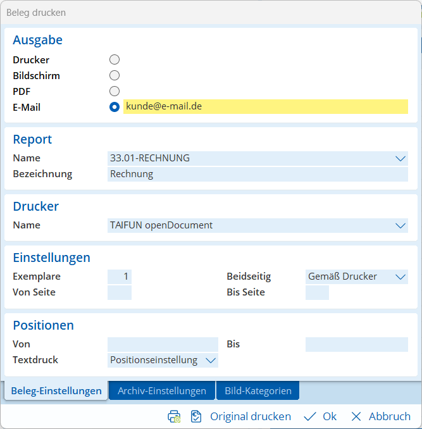This screenshot has height=429, width=422.
Task: Click the Bezeichnung field containing Rechnung
Action: (x=258, y=174)
